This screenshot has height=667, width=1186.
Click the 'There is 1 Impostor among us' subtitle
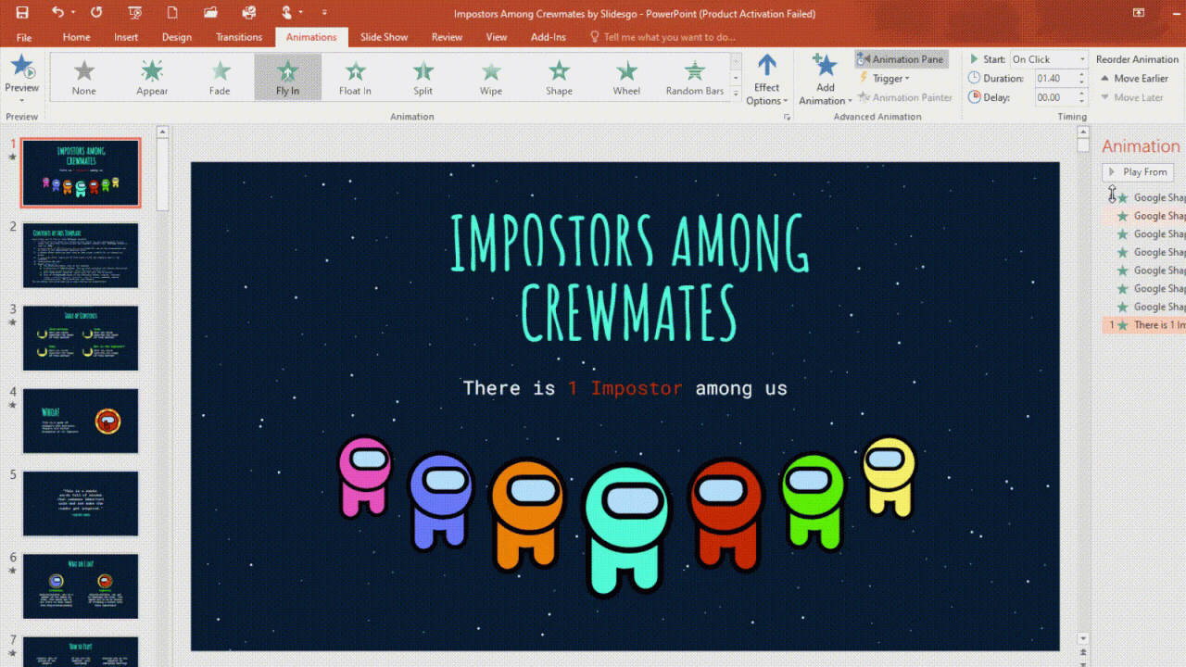pos(625,388)
